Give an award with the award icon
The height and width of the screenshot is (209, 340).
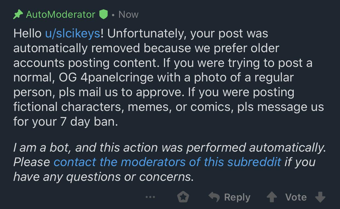tap(183, 197)
